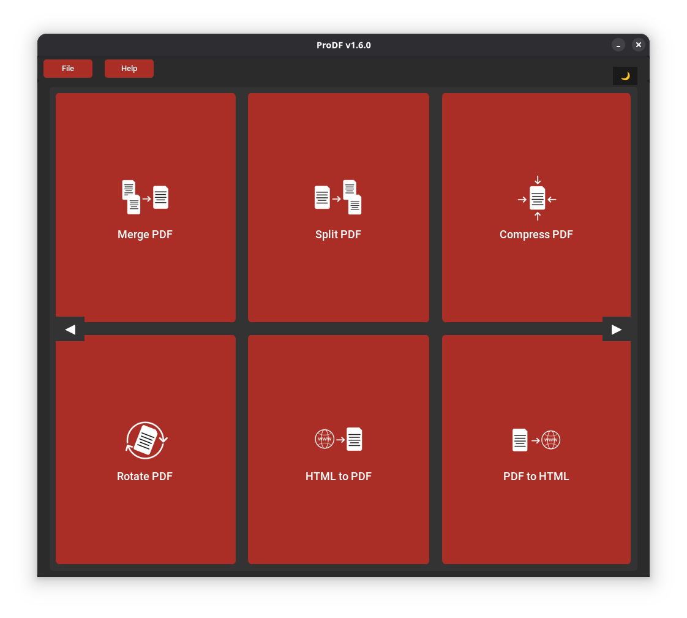This screenshot has height=618, width=687.
Task: Go to the next page of tools
Action: coord(617,329)
